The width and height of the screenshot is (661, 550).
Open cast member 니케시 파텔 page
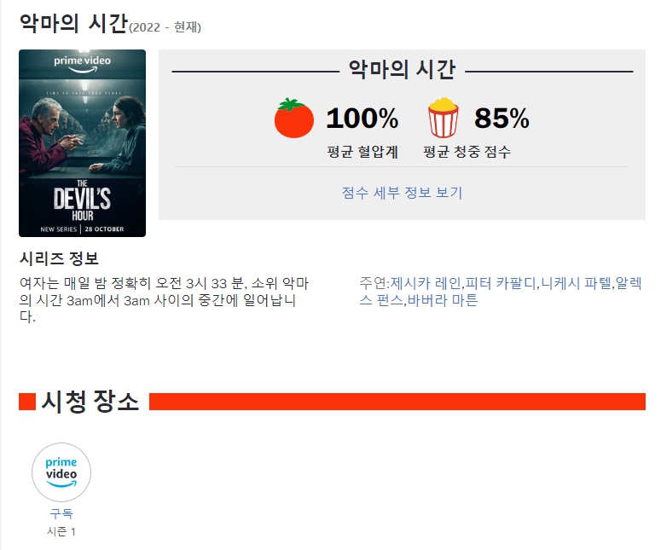576,283
